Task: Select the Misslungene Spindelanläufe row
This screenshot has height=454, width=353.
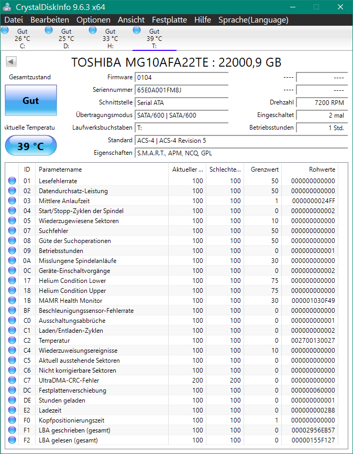Action: coord(172,260)
